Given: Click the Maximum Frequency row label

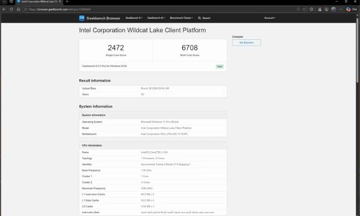Looking at the screenshot, I should (94, 188).
